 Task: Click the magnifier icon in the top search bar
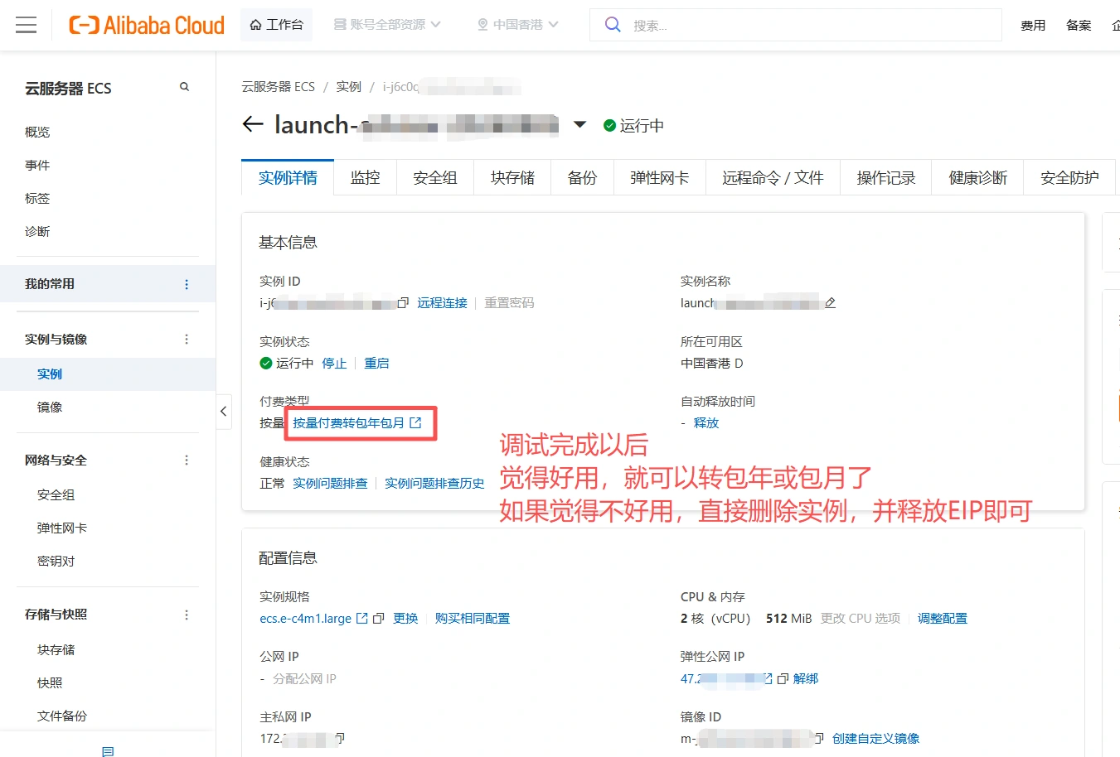[x=613, y=25]
